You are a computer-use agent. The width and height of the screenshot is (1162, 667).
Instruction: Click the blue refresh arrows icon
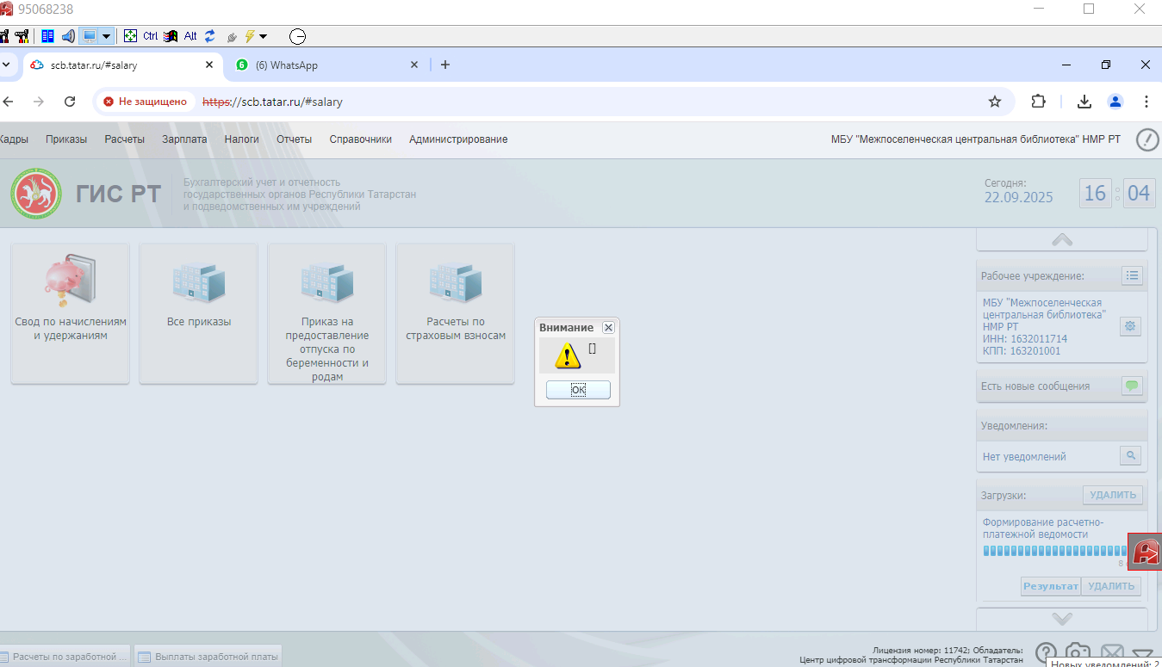click(209, 36)
